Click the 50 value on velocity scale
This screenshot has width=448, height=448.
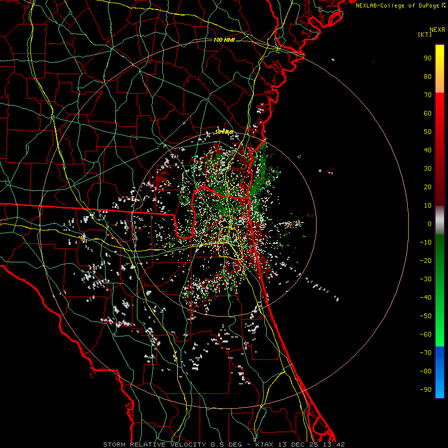tap(428, 132)
